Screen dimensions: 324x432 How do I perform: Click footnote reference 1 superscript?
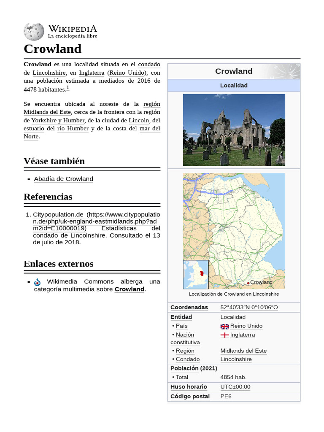click(x=67, y=88)
